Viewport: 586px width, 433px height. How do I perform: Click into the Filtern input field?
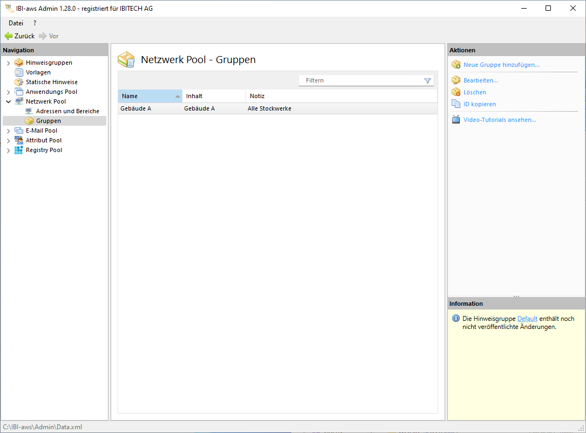362,80
